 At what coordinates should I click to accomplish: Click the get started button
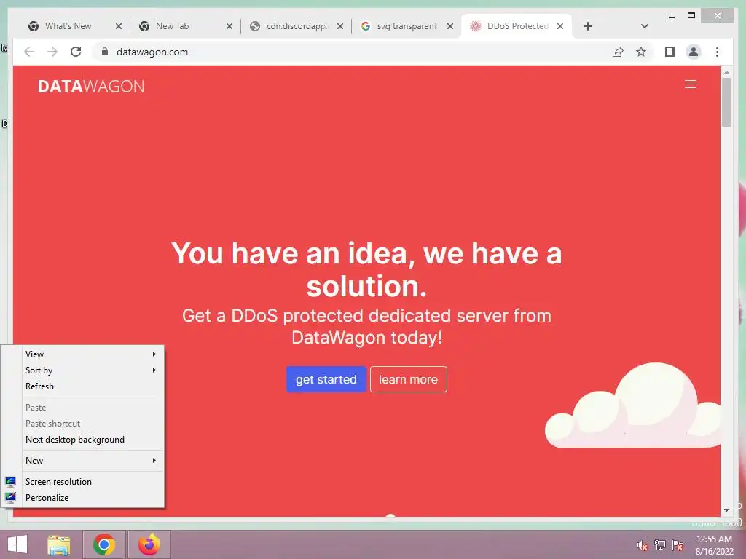tap(326, 379)
